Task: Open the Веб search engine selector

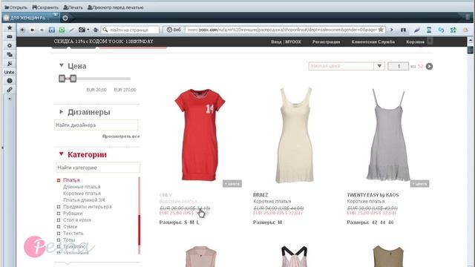Action: [174, 30]
